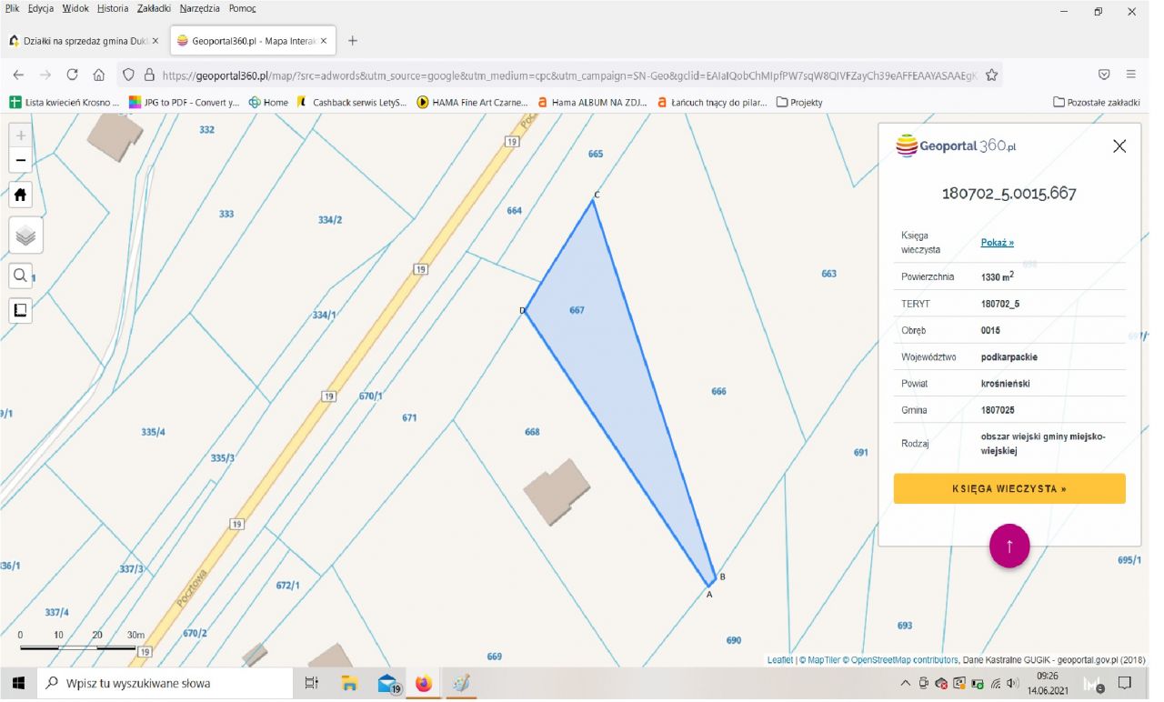
Task: Close the Działki na sprzedaż tab
Action: (155, 41)
